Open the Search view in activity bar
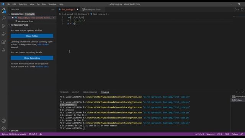 pos(3,18)
